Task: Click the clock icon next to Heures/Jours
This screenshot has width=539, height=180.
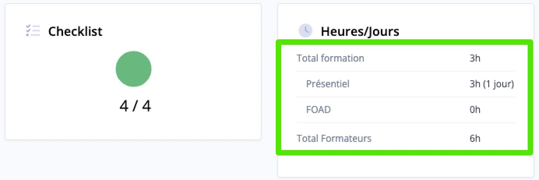Action: (x=305, y=30)
